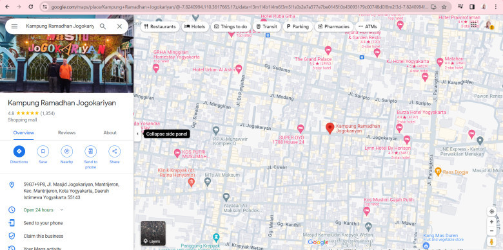Viewport: 503px width, 250px height.
Task: Click the Directions button icon
Action: (19, 151)
